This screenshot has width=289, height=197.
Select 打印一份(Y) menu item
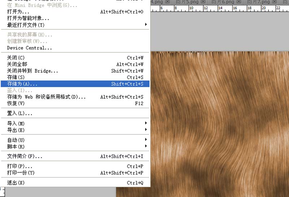click(x=75, y=173)
